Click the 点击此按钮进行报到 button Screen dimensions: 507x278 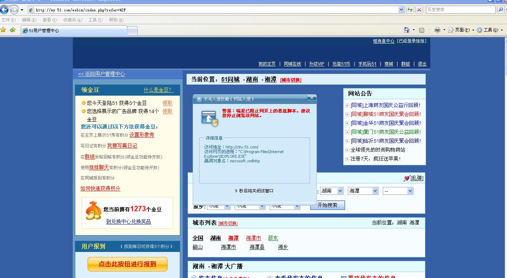127,264
